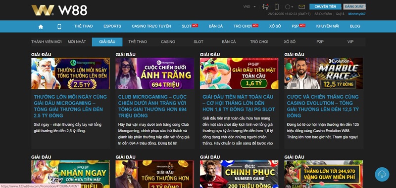The image size is (396, 188).
Task: Switch to the VIP promotions tab
Action: click(x=350, y=42)
